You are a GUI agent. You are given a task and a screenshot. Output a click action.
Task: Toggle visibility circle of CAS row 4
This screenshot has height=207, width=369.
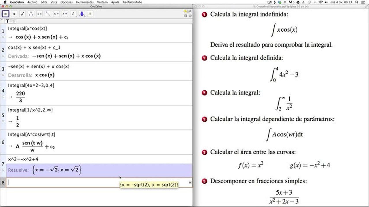point(3,97)
